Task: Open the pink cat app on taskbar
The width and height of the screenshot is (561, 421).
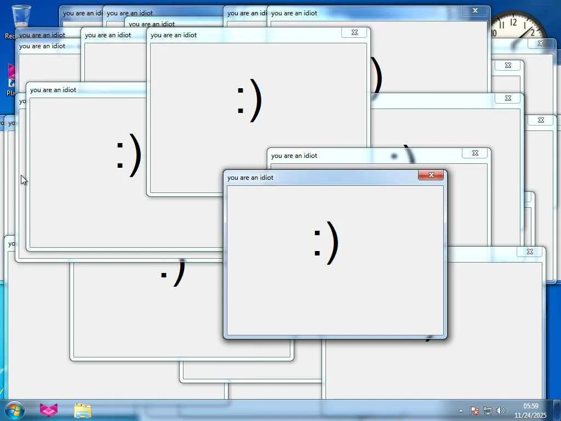Action: coord(49,410)
